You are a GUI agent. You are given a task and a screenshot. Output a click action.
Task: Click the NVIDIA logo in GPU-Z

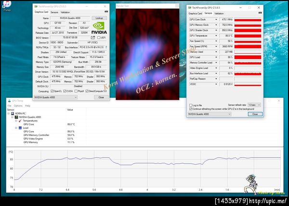coord(99,28)
